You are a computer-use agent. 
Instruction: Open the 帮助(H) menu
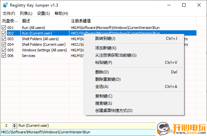tap(61, 14)
